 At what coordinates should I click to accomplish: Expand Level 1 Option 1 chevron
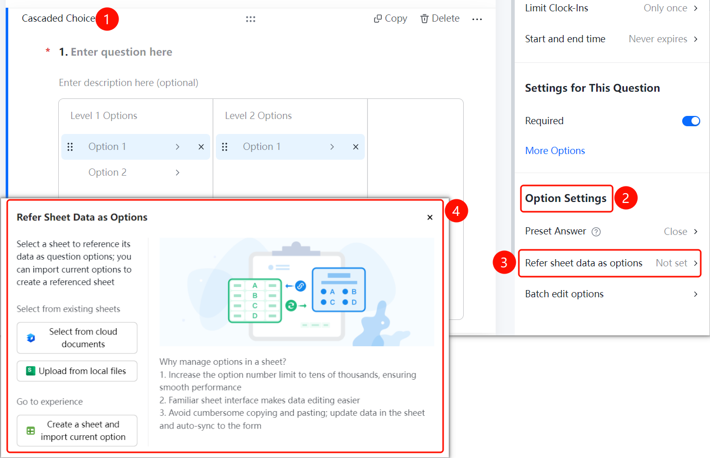point(177,147)
